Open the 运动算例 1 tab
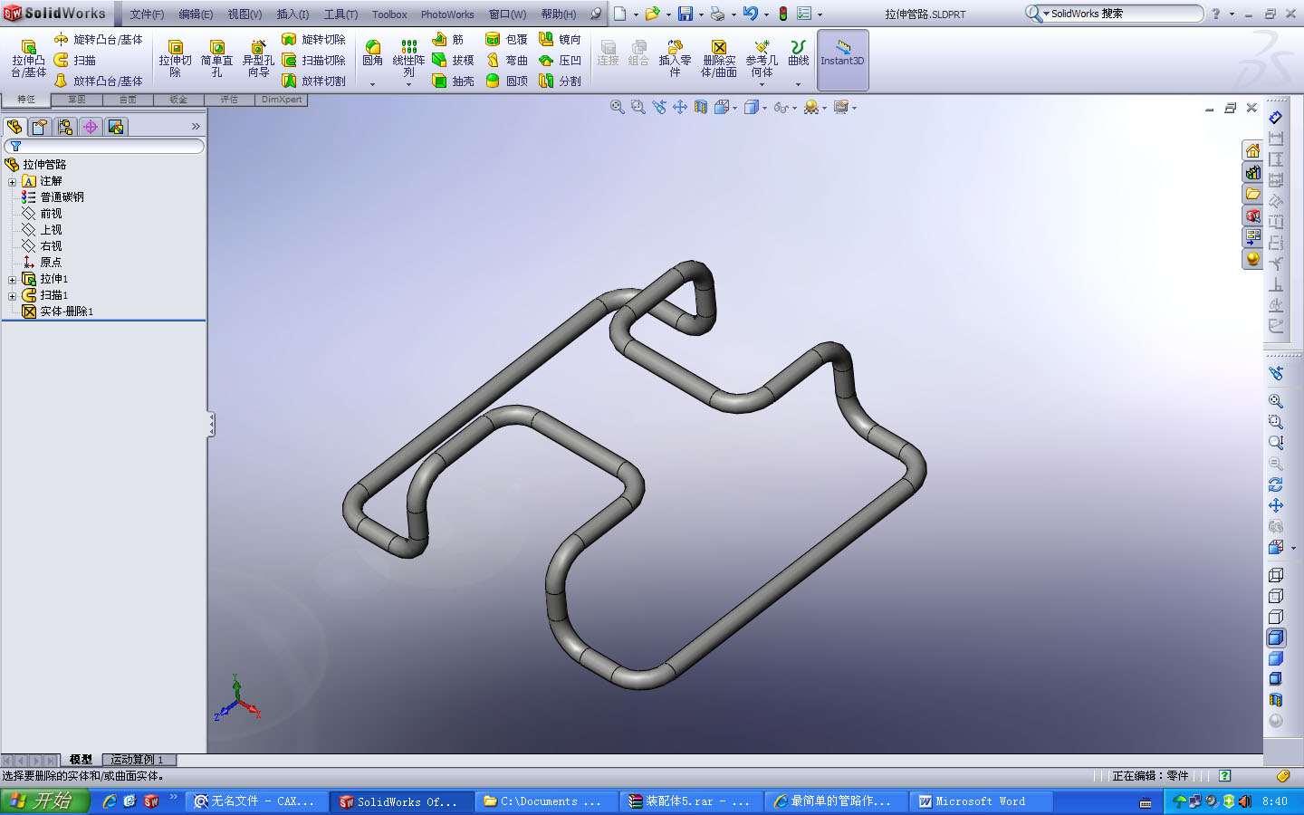Screen dimensions: 1304x815 138,760
